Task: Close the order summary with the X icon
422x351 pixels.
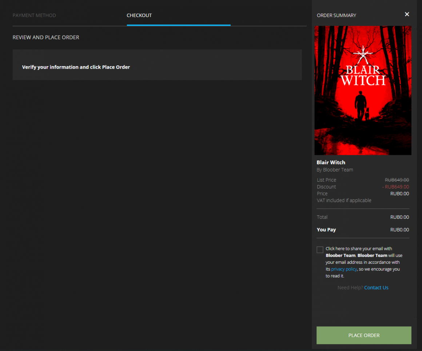Action: coord(407,14)
